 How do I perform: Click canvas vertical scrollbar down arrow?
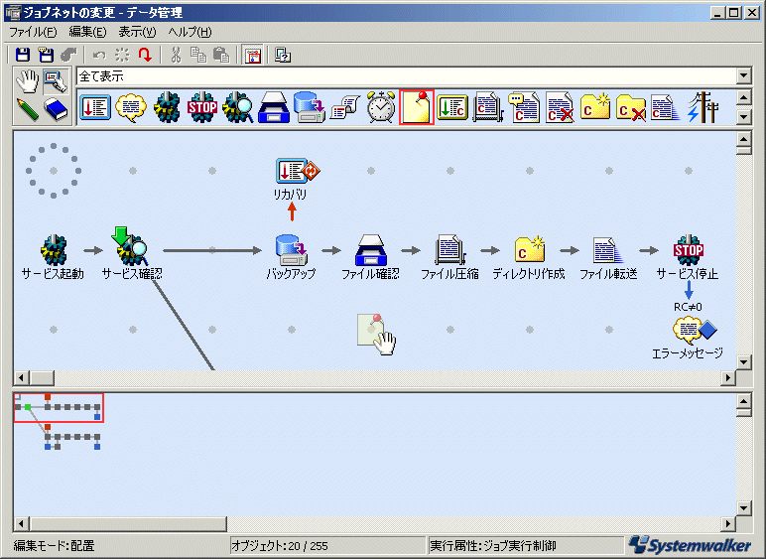(743, 362)
